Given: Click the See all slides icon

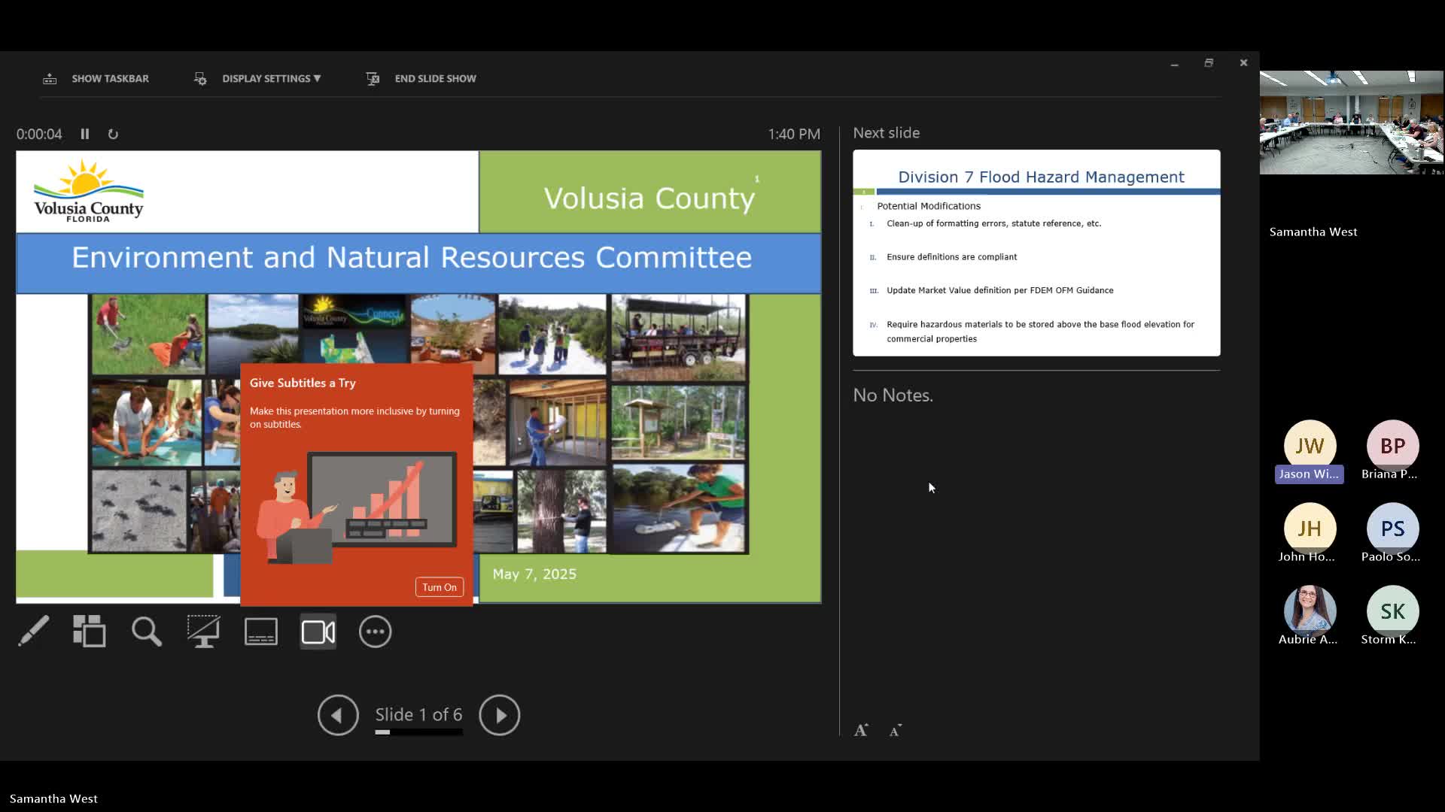Looking at the screenshot, I should [90, 632].
